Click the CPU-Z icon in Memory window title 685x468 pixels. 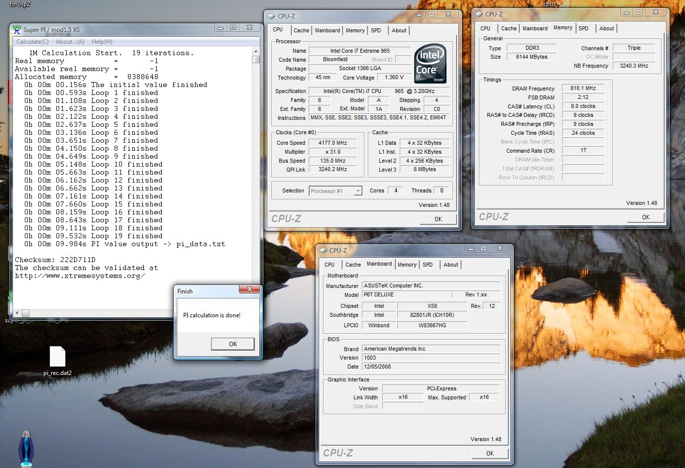(x=479, y=14)
